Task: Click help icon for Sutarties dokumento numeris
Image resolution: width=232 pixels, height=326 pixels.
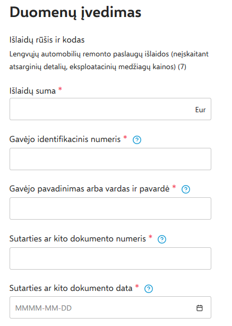Action: coord(162,239)
